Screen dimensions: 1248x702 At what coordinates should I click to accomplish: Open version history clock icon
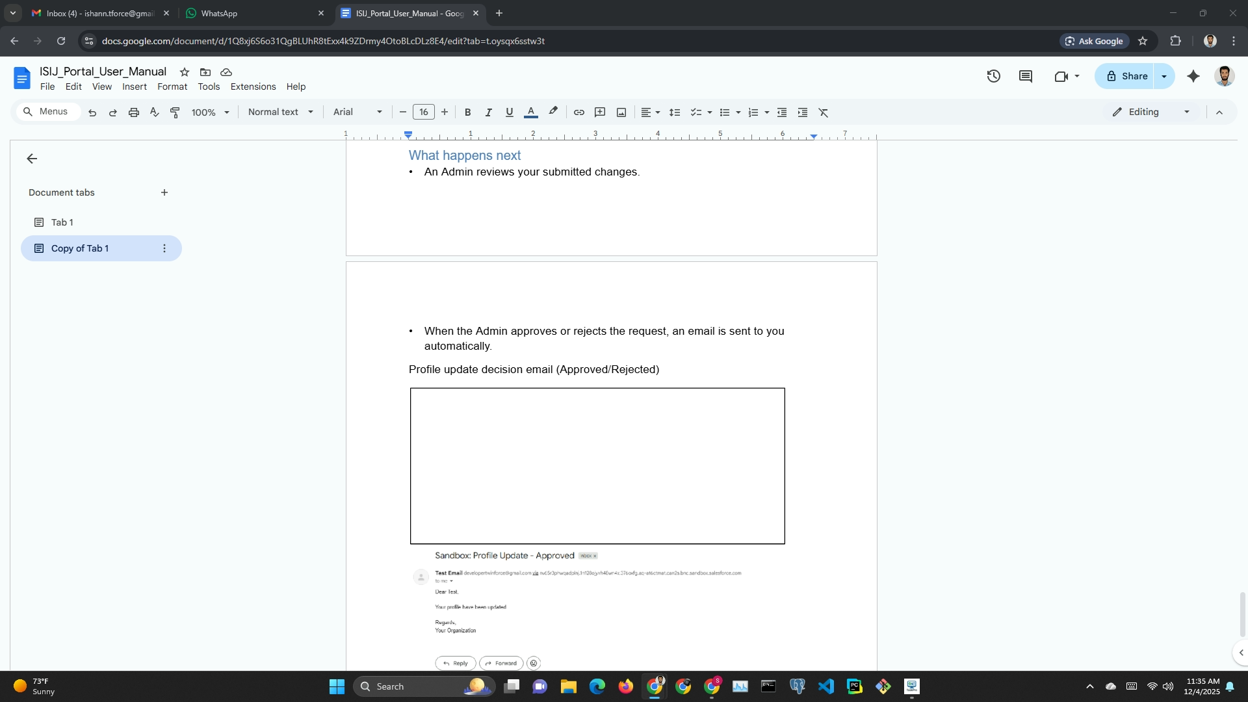tap(993, 76)
